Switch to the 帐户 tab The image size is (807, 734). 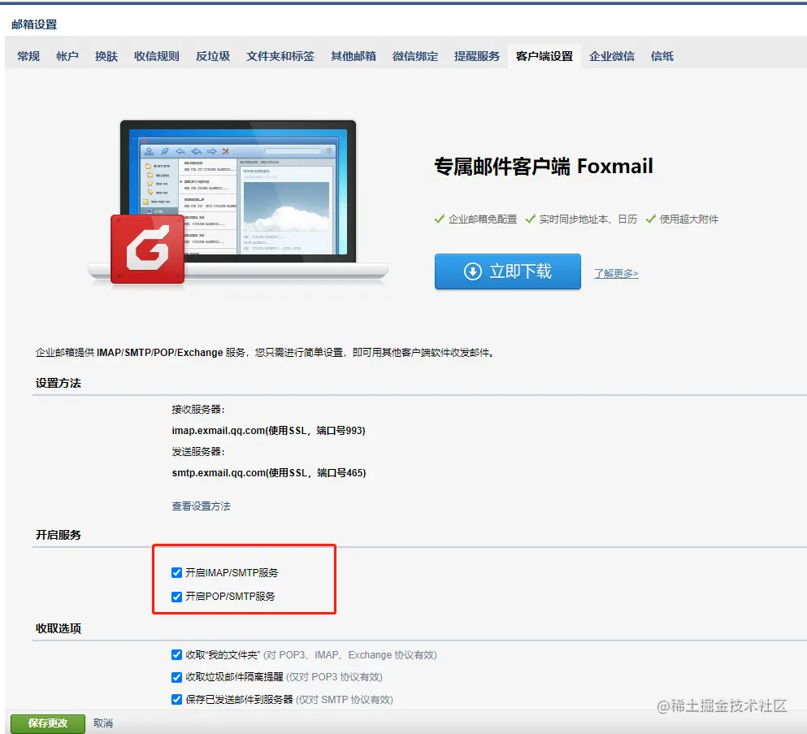(x=67, y=56)
